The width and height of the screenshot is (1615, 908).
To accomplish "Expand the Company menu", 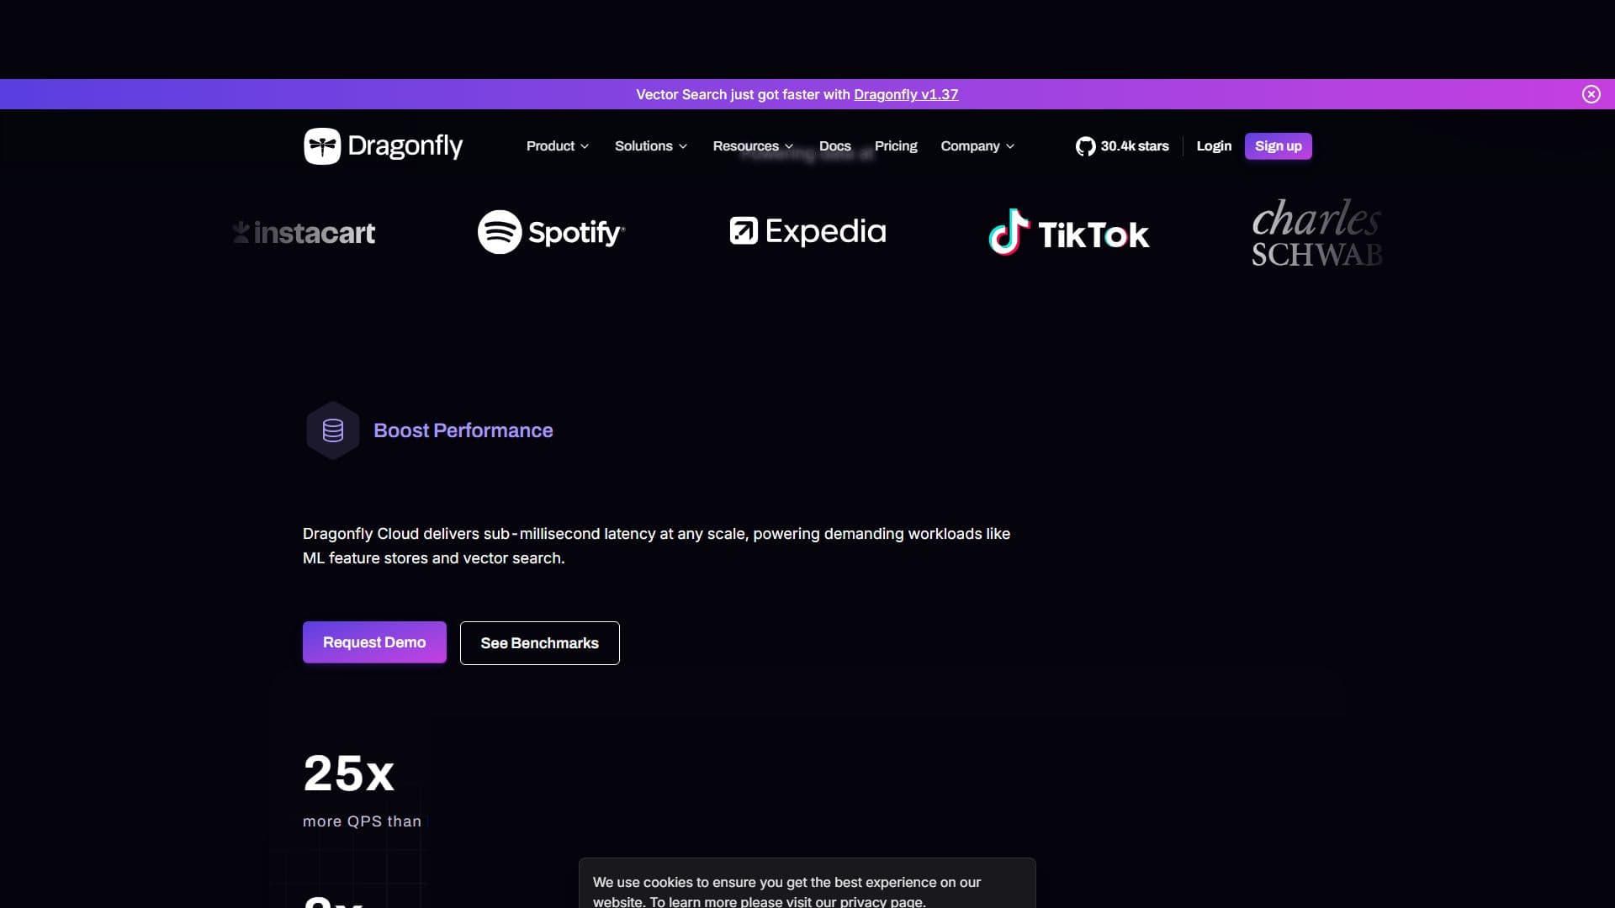I will click(x=977, y=146).
